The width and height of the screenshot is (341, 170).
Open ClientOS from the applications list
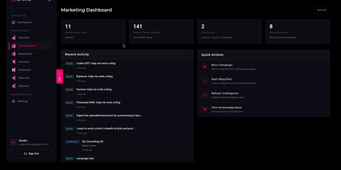click(31, 38)
